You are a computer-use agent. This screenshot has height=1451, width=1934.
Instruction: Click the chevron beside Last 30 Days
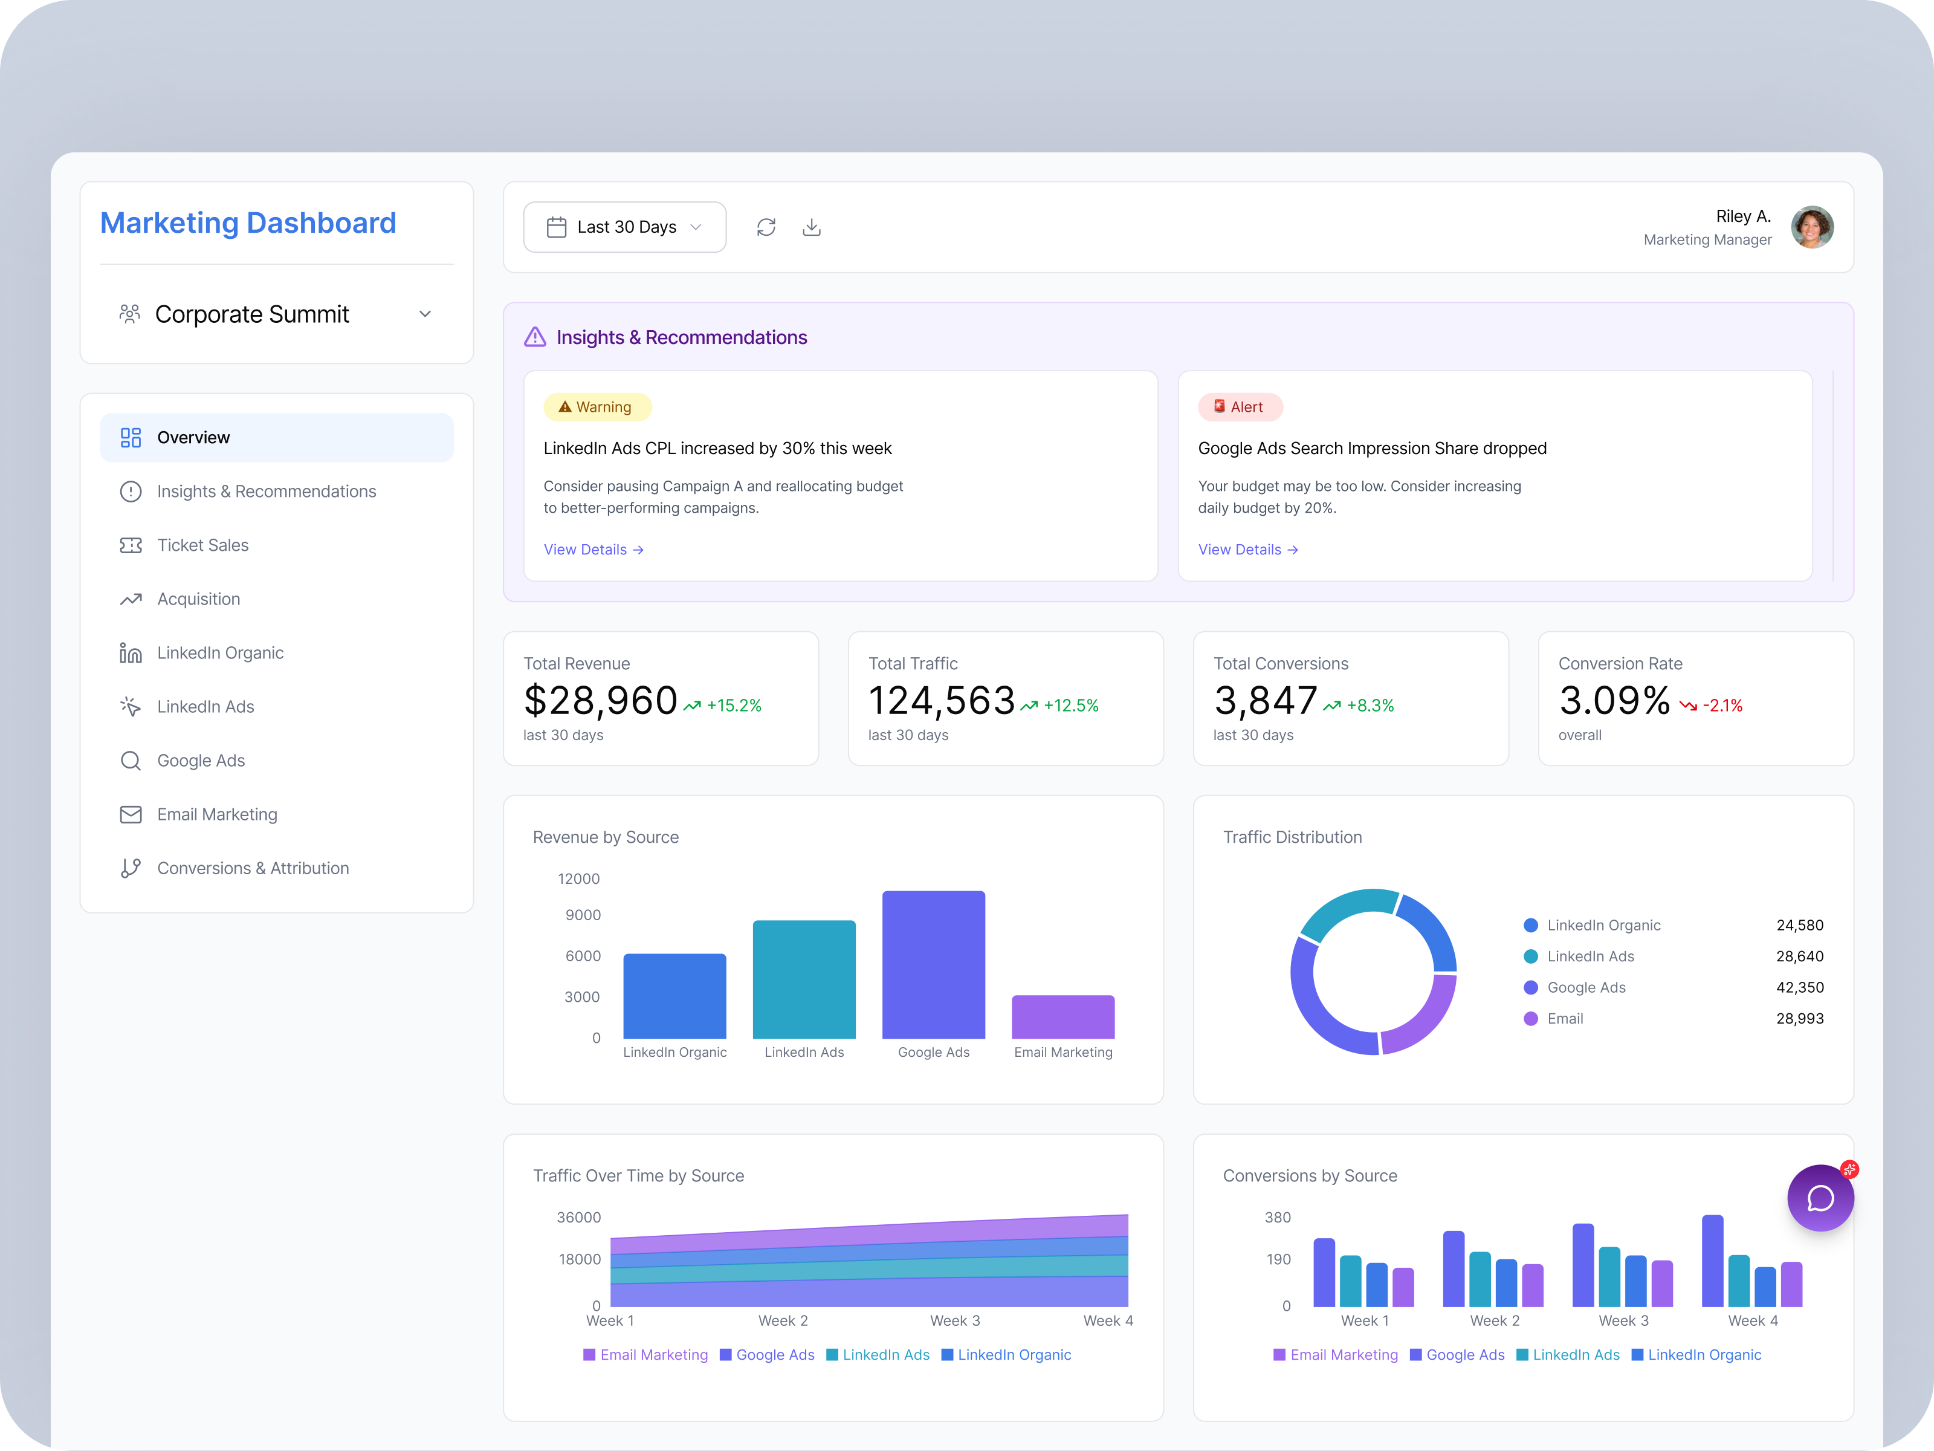point(696,227)
